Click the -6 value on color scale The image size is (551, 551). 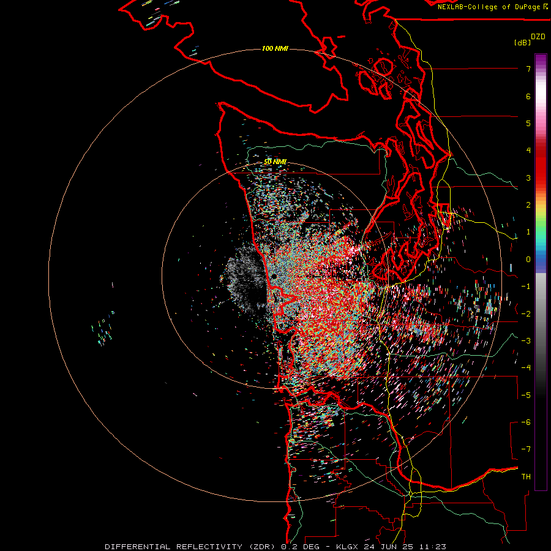coord(526,422)
